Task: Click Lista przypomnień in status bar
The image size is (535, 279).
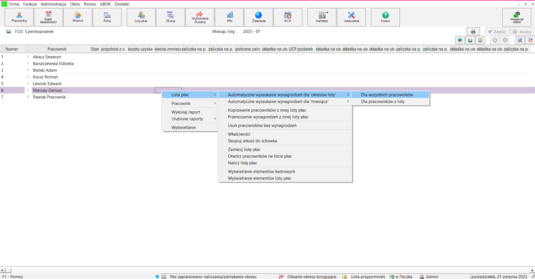Action: (x=365, y=276)
